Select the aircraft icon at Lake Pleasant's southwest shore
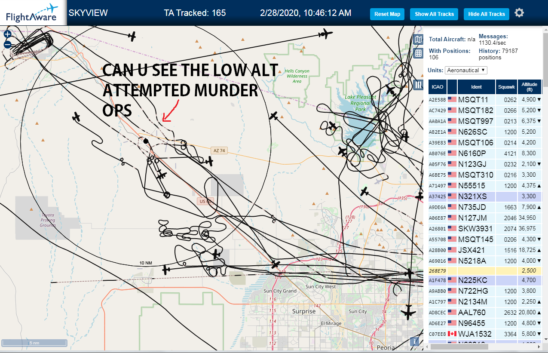This screenshot has height=353, width=548. click(x=343, y=151)
